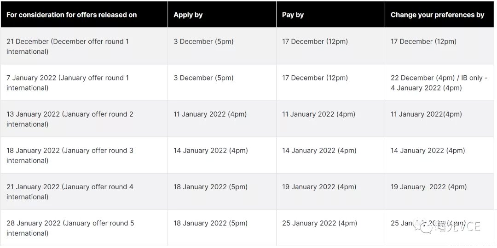Click first '3 December (5pm)' apply-by cell
The width and height of the screenshot is (497, 248).
coord(222,46)
